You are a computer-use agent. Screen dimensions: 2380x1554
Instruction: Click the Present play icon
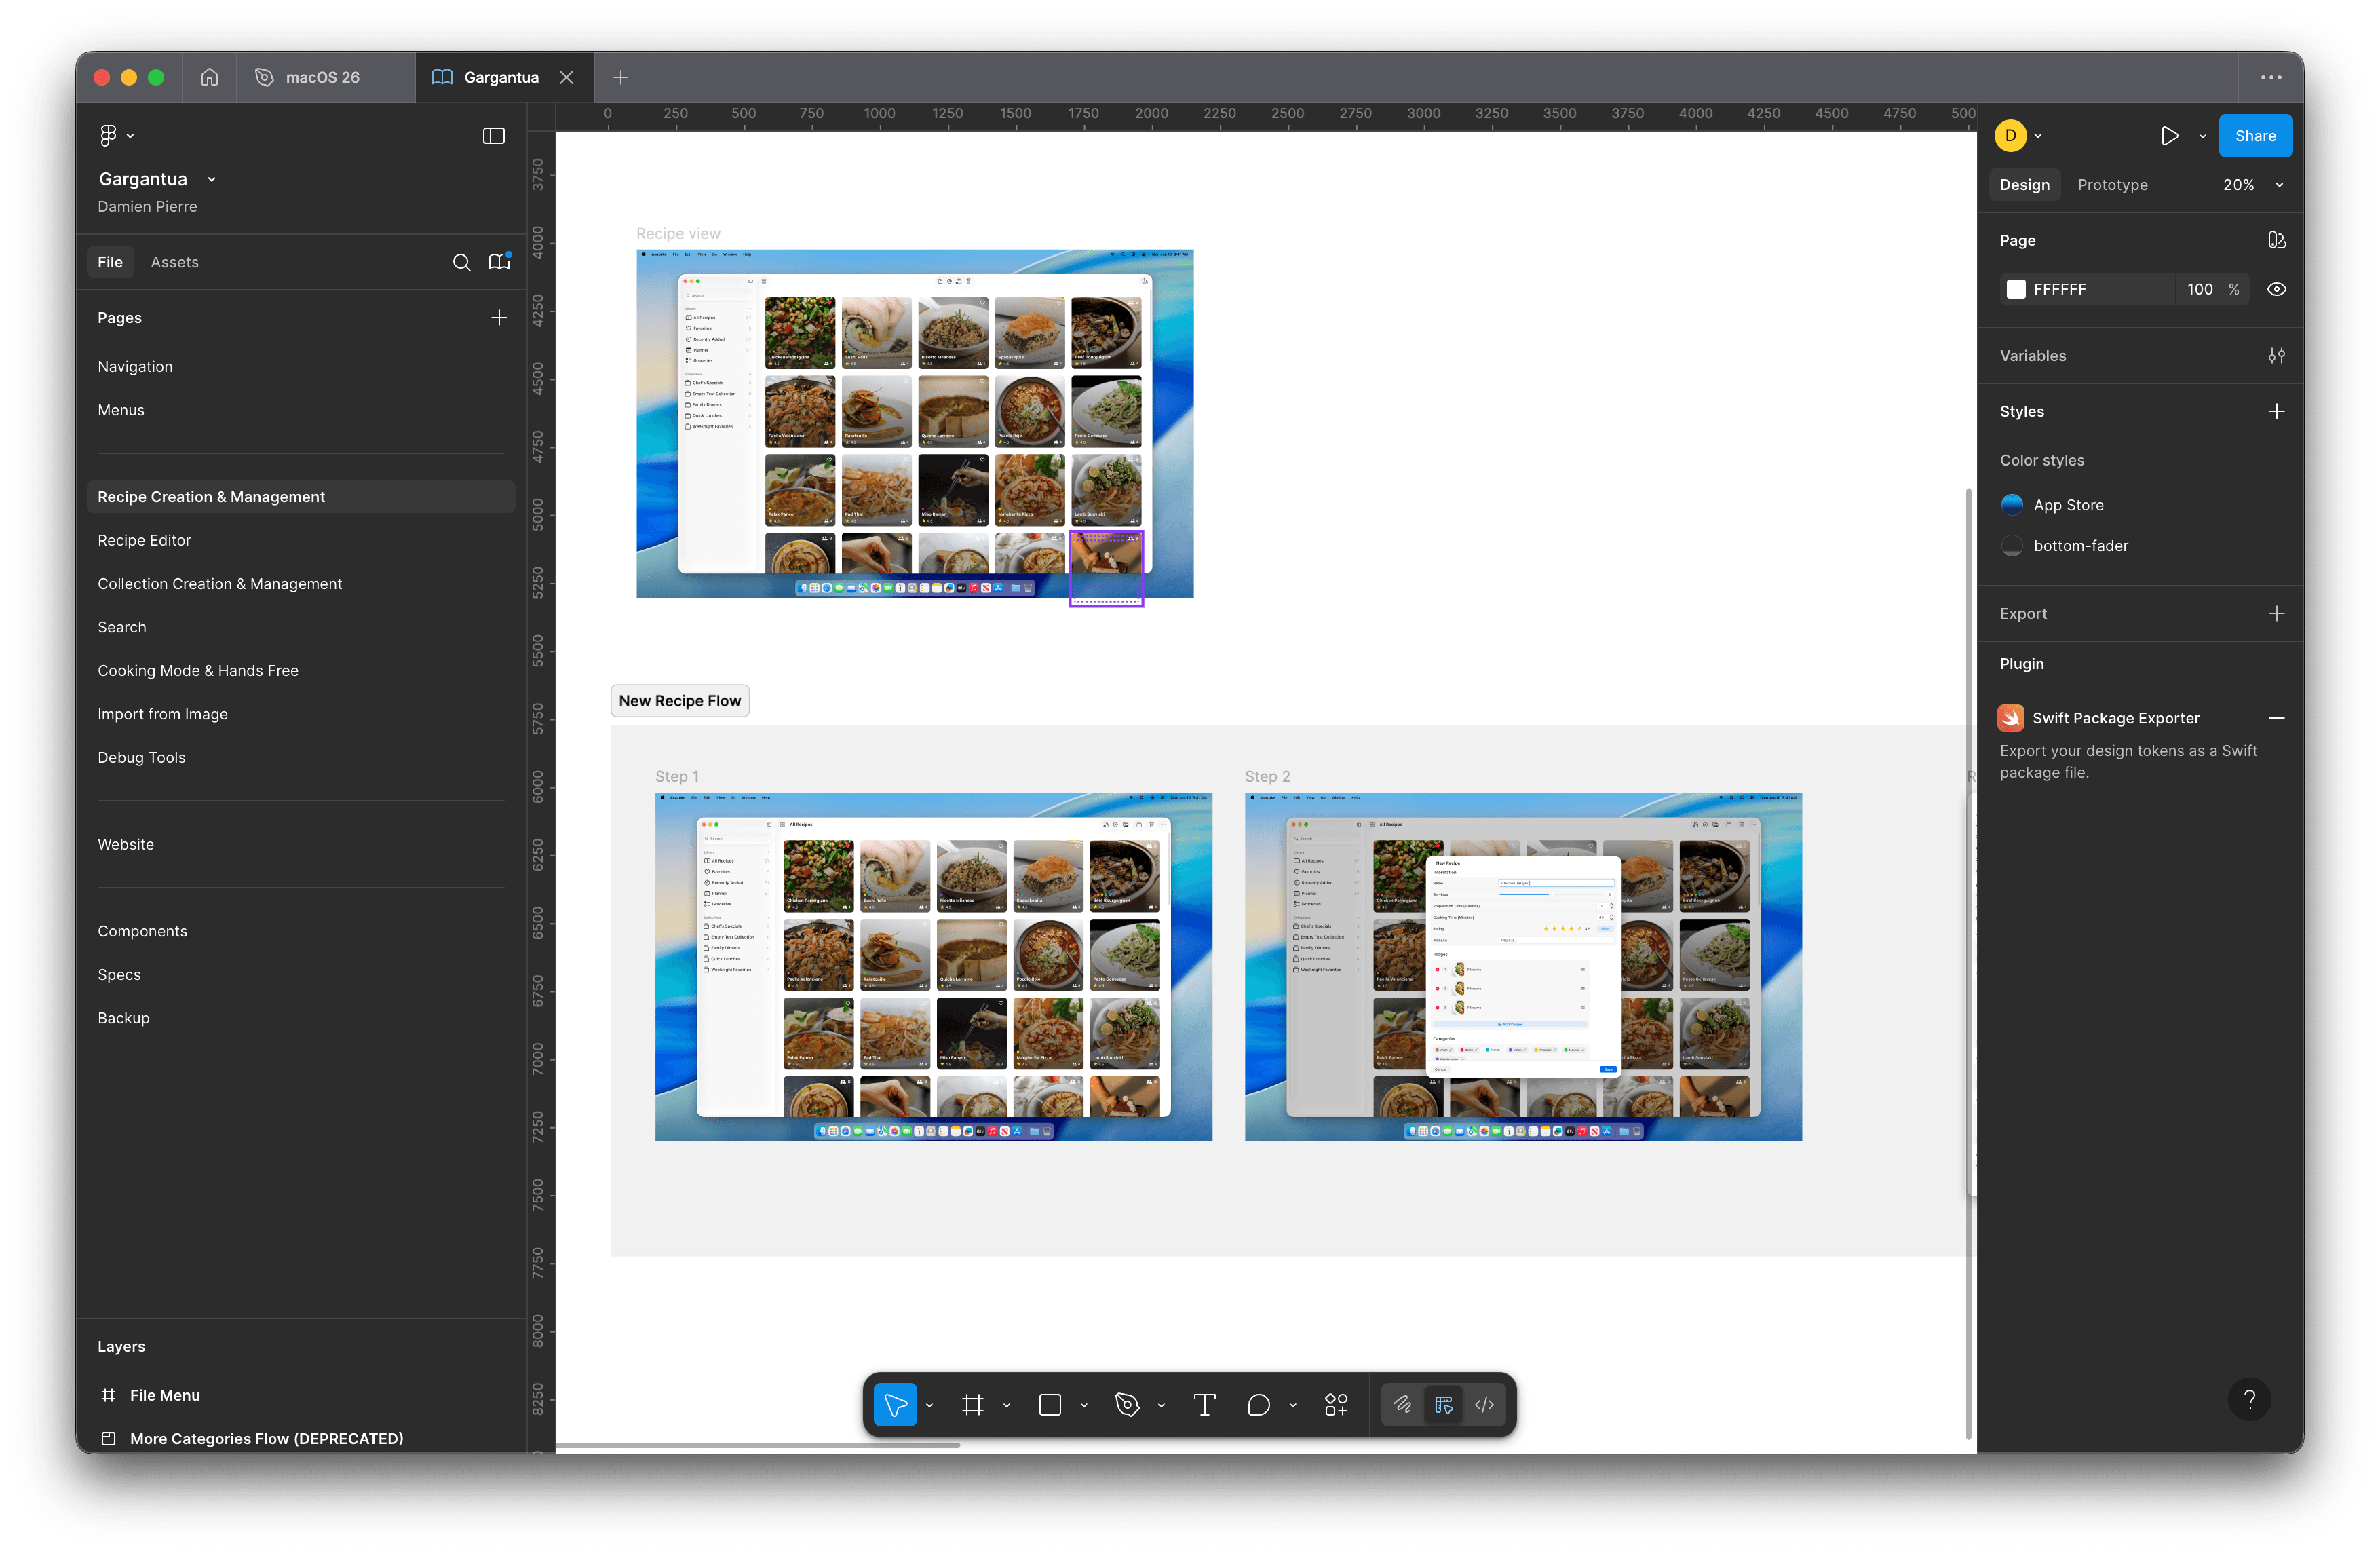[2169, 136]
